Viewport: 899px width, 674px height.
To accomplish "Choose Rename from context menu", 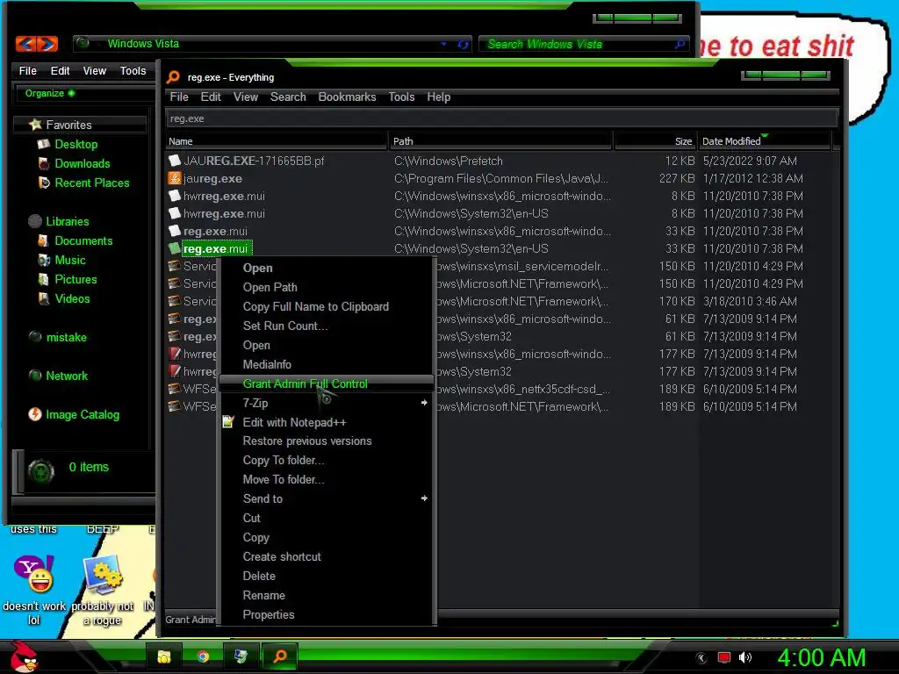I will click(263, 596).
